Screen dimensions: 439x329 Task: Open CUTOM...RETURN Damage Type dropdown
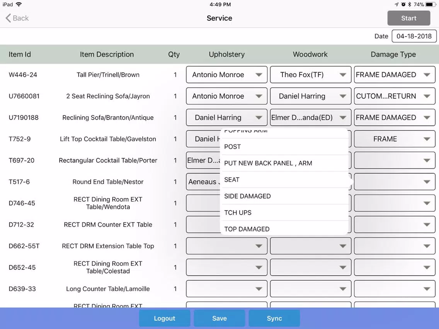[395, 96]
